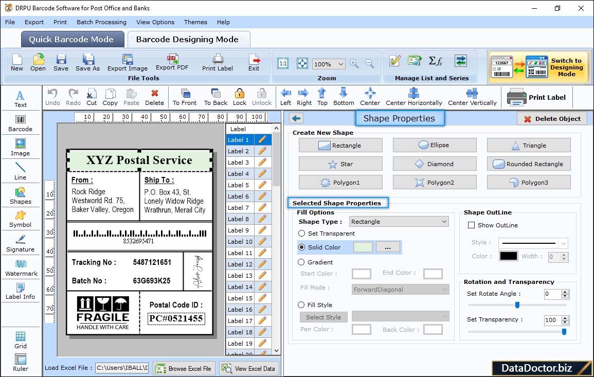Click the Solid Color swatch

(363, 247)
